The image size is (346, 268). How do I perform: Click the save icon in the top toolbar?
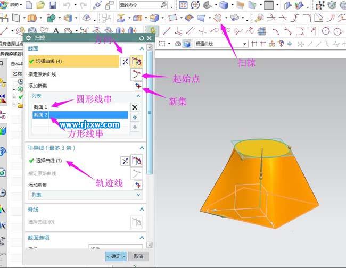click(53, 5)
